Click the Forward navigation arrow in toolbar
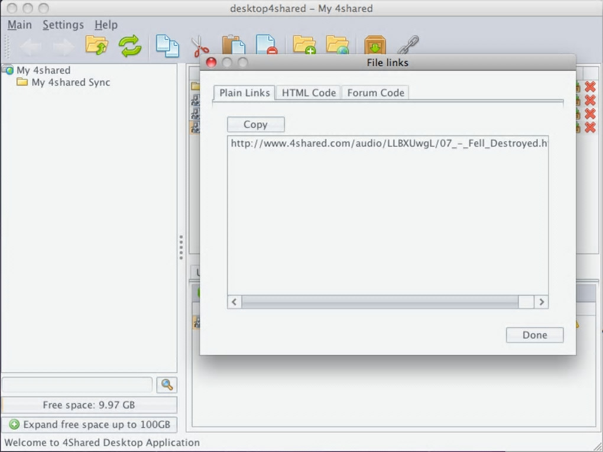 click(x=63, y=47)
